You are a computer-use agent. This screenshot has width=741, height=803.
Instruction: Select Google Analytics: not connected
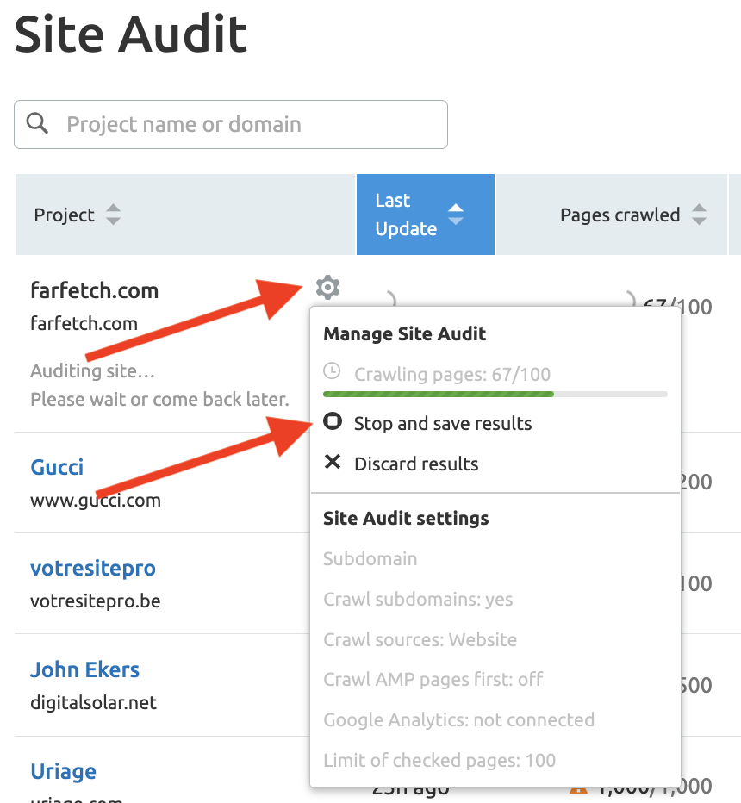(x=459, y=720)
